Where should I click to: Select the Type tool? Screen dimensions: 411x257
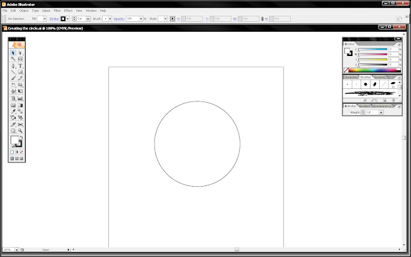(20, 66)
